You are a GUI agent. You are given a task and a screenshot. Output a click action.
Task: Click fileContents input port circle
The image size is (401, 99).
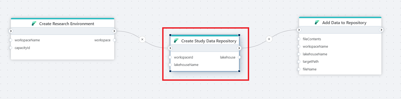point(299,39)
